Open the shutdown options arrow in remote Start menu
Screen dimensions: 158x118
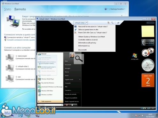tap(76, 105)
